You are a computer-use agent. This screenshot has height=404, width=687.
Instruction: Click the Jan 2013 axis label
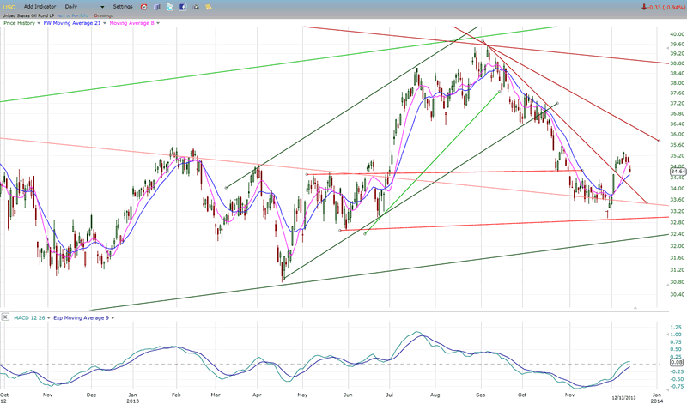133,397
